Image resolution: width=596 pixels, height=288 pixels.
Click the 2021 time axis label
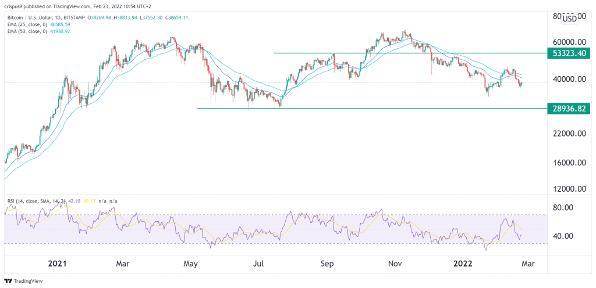[x=58, y=264]
